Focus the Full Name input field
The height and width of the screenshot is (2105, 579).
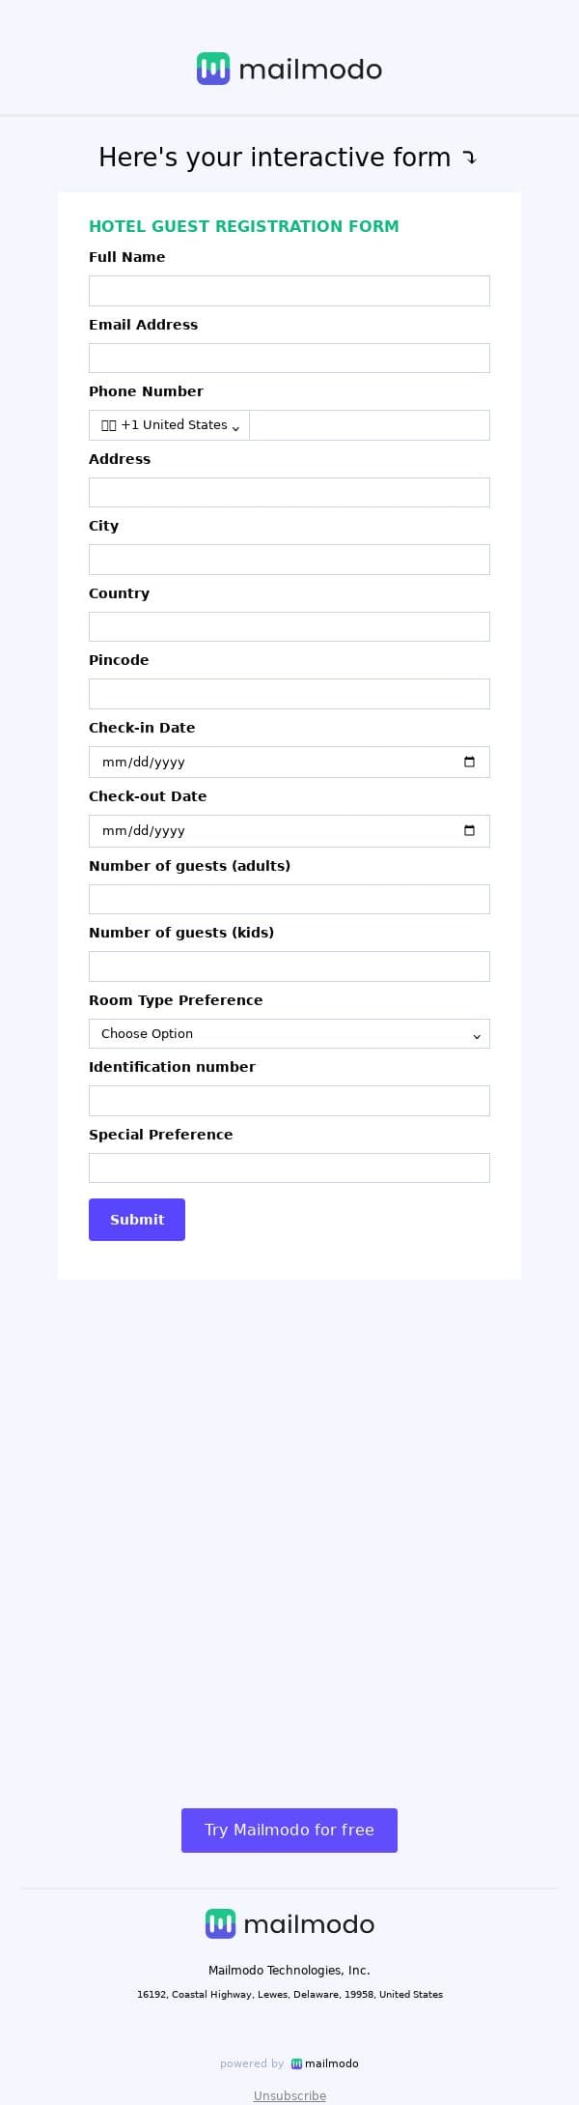(289, 291)
